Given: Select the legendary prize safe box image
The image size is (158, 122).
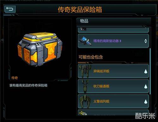Looking at the screenshot, I should pos(40,49).
